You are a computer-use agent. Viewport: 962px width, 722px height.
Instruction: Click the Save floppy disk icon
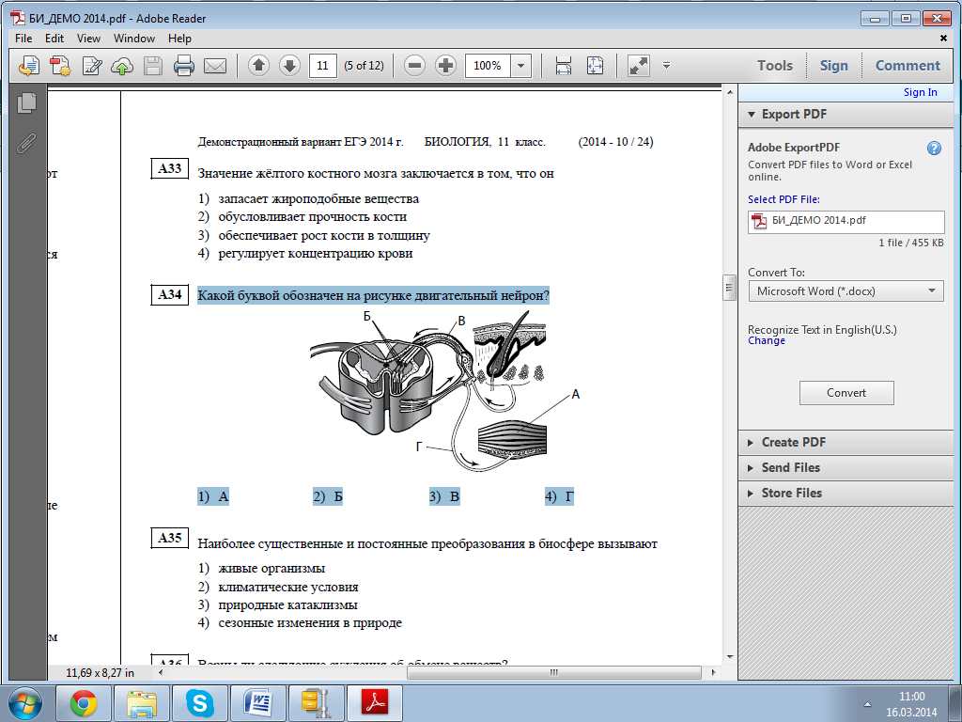153,65
